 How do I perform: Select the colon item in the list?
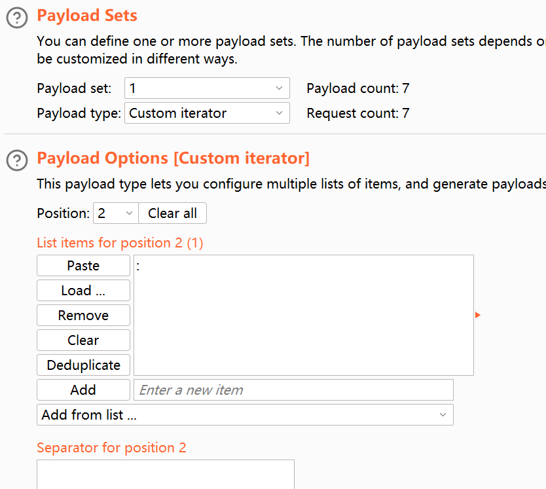139,266
